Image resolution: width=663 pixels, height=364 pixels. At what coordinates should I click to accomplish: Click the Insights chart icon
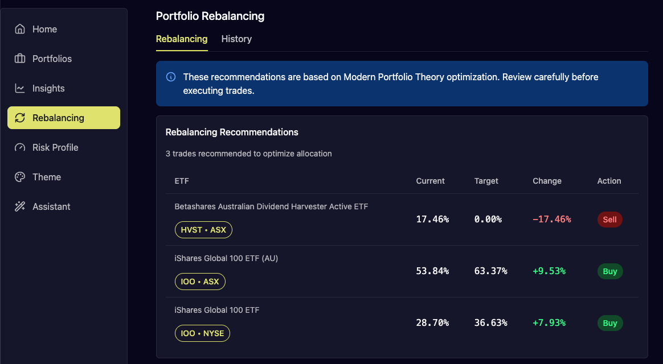(20, 88)
